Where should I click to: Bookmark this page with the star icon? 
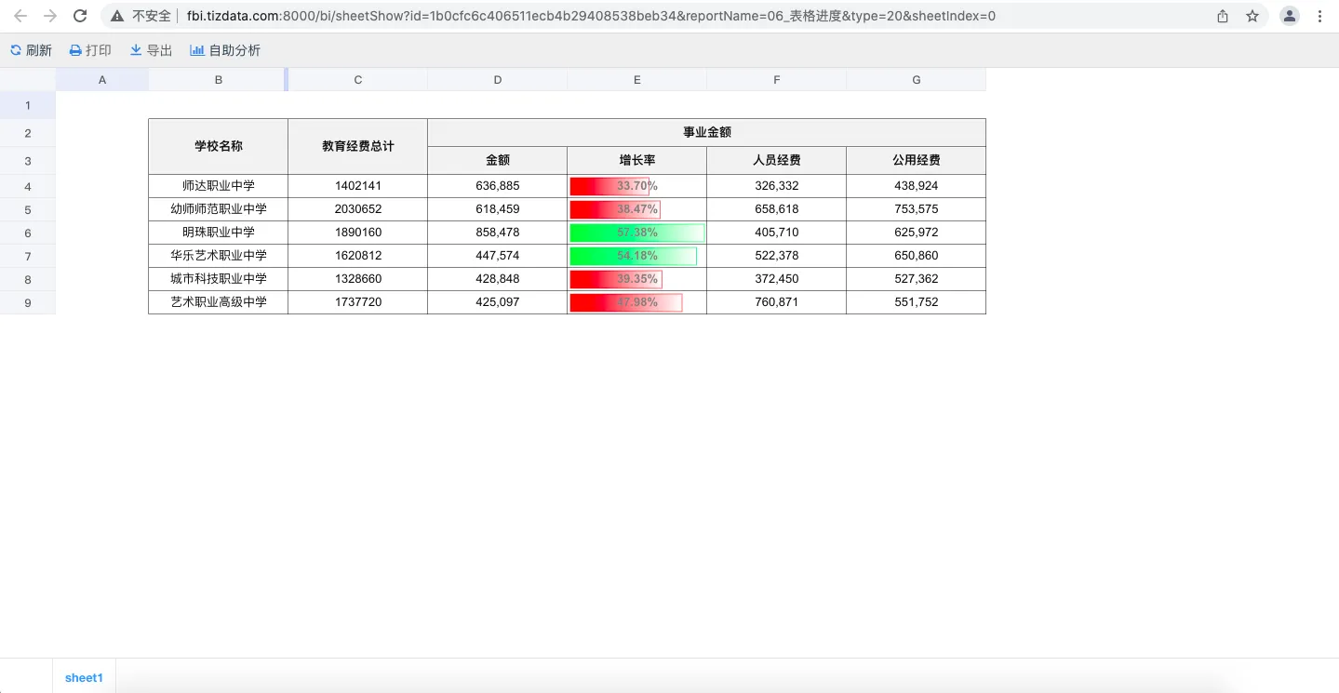click(1252, 16)
